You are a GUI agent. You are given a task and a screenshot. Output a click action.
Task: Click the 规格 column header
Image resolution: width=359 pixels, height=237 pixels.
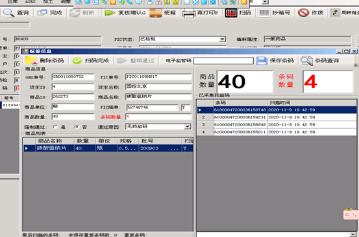click(128, 141)
